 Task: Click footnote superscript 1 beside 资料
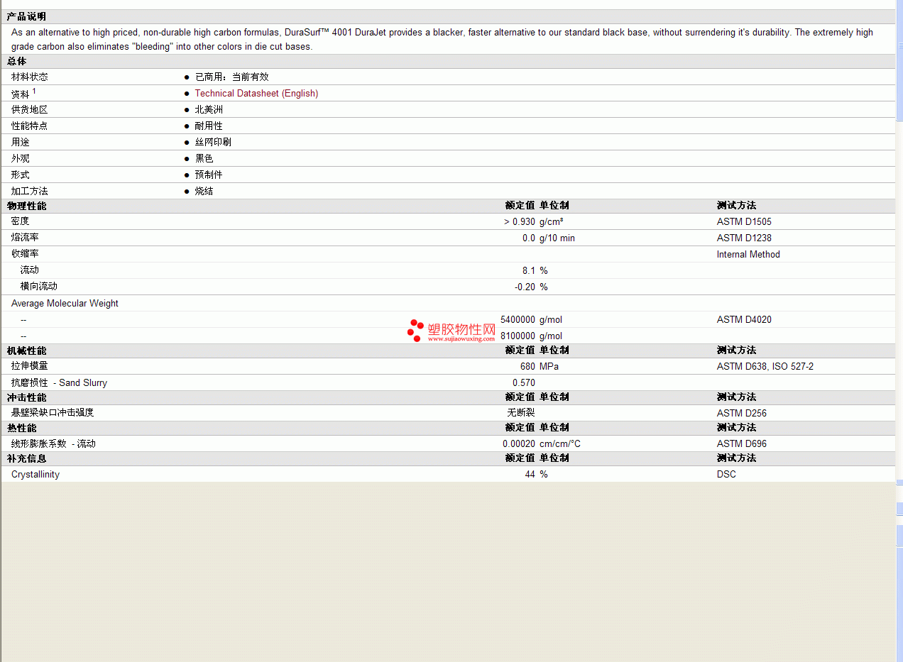click(x=34, y=91)
